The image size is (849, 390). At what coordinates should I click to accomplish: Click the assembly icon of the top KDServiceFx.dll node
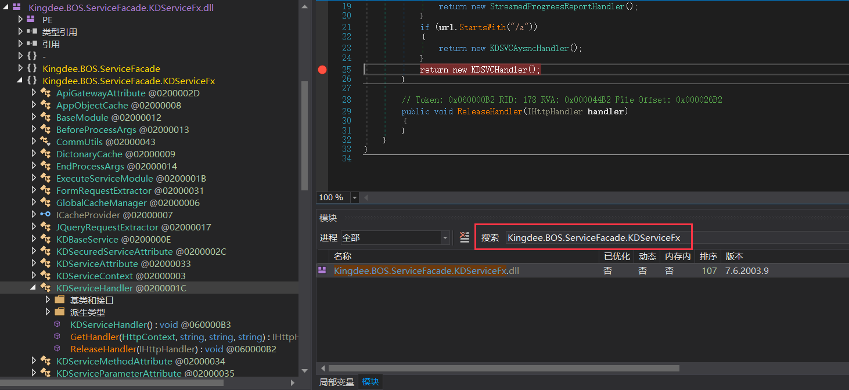(x=17, y=7)
